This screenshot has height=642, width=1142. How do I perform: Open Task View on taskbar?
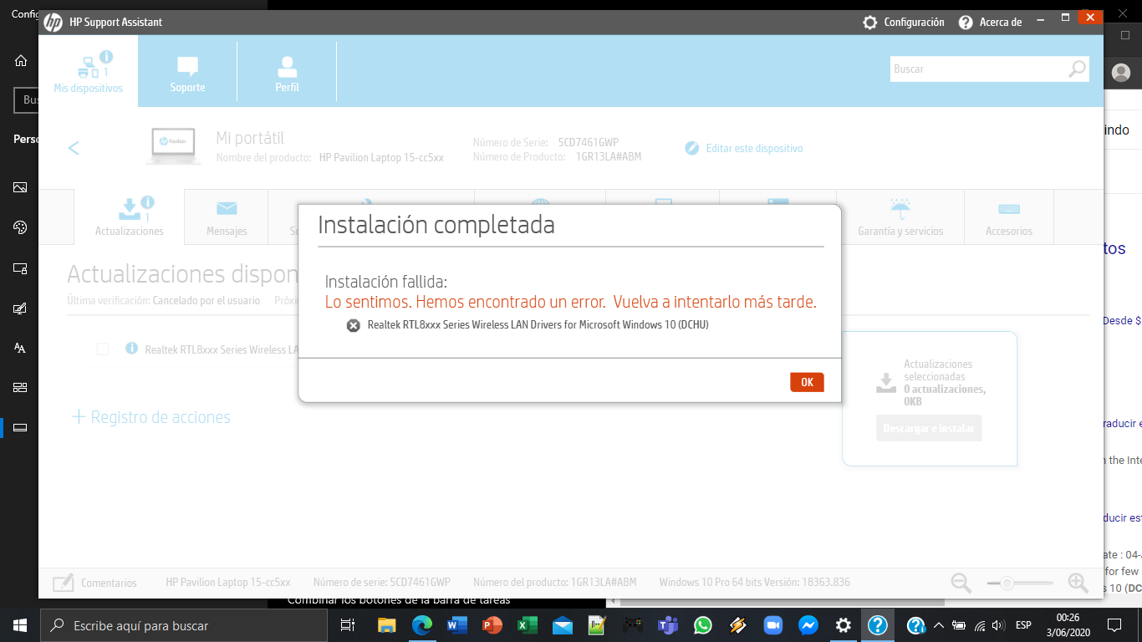(x=349, y=624)
